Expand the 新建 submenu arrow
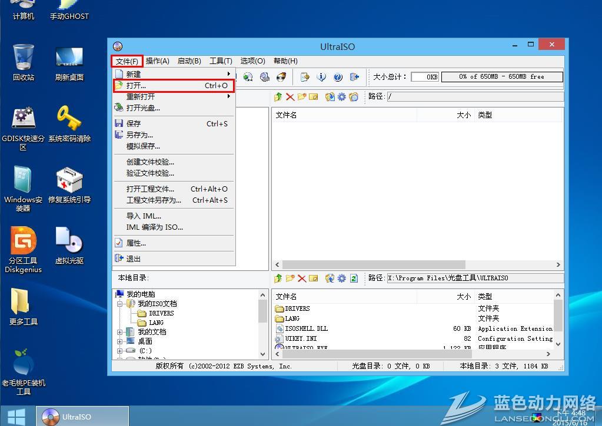This screenshot has height=426, width=602. 228,74
